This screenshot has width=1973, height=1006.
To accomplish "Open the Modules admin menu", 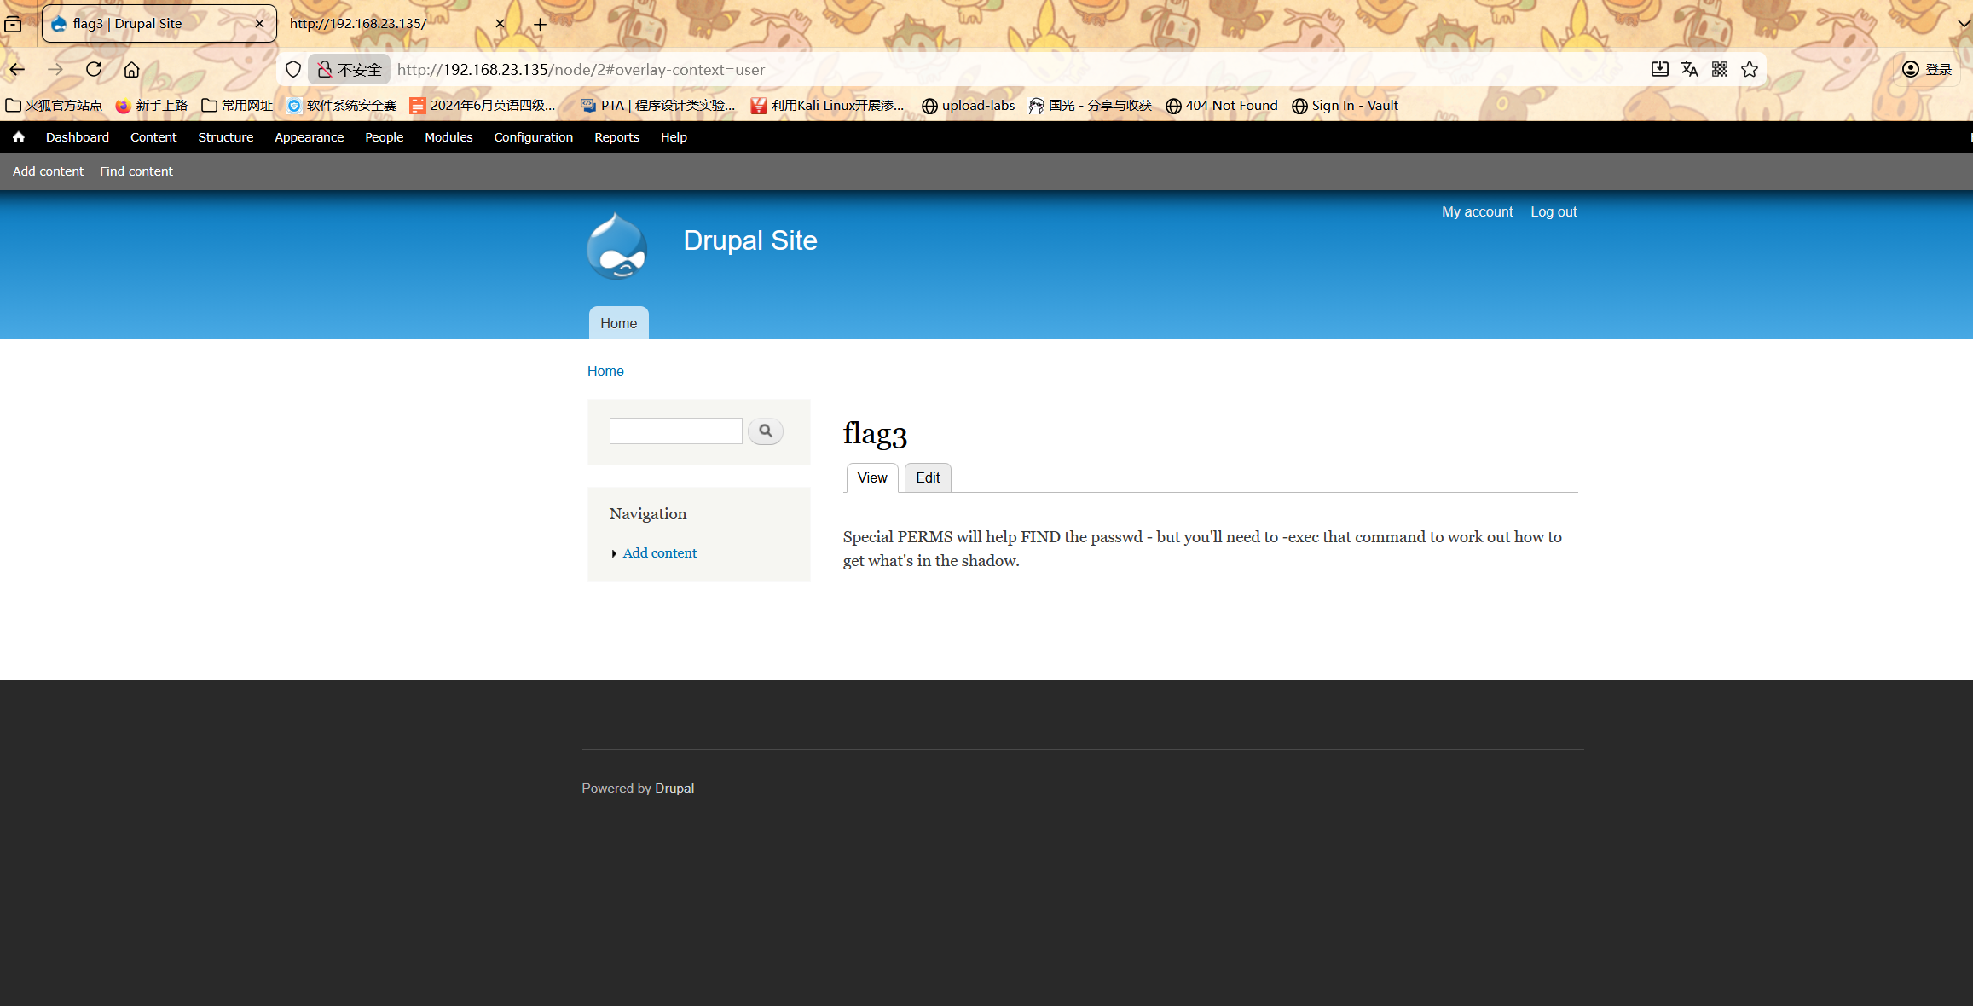I will pos(448,137).
